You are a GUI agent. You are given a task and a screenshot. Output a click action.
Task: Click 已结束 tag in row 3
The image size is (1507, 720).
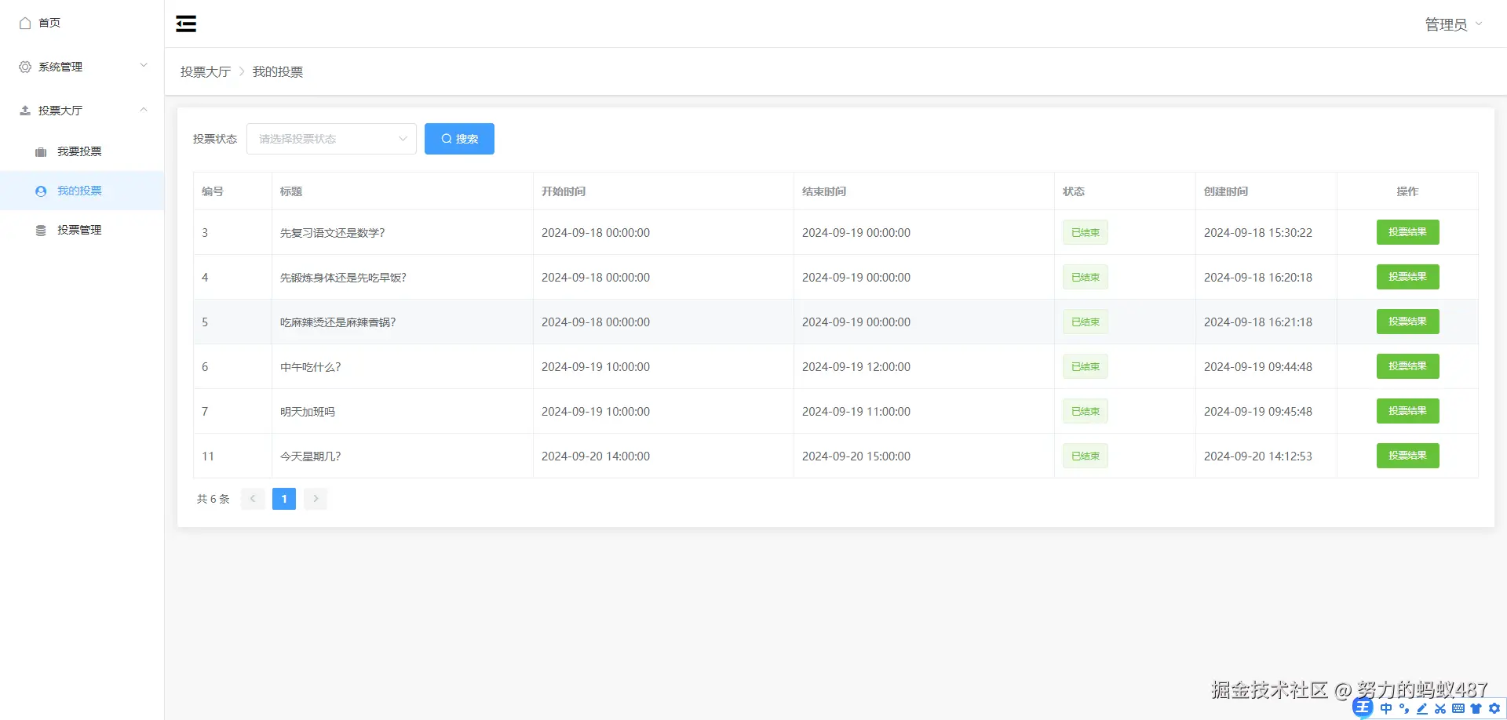click(x=1086, y=232)
